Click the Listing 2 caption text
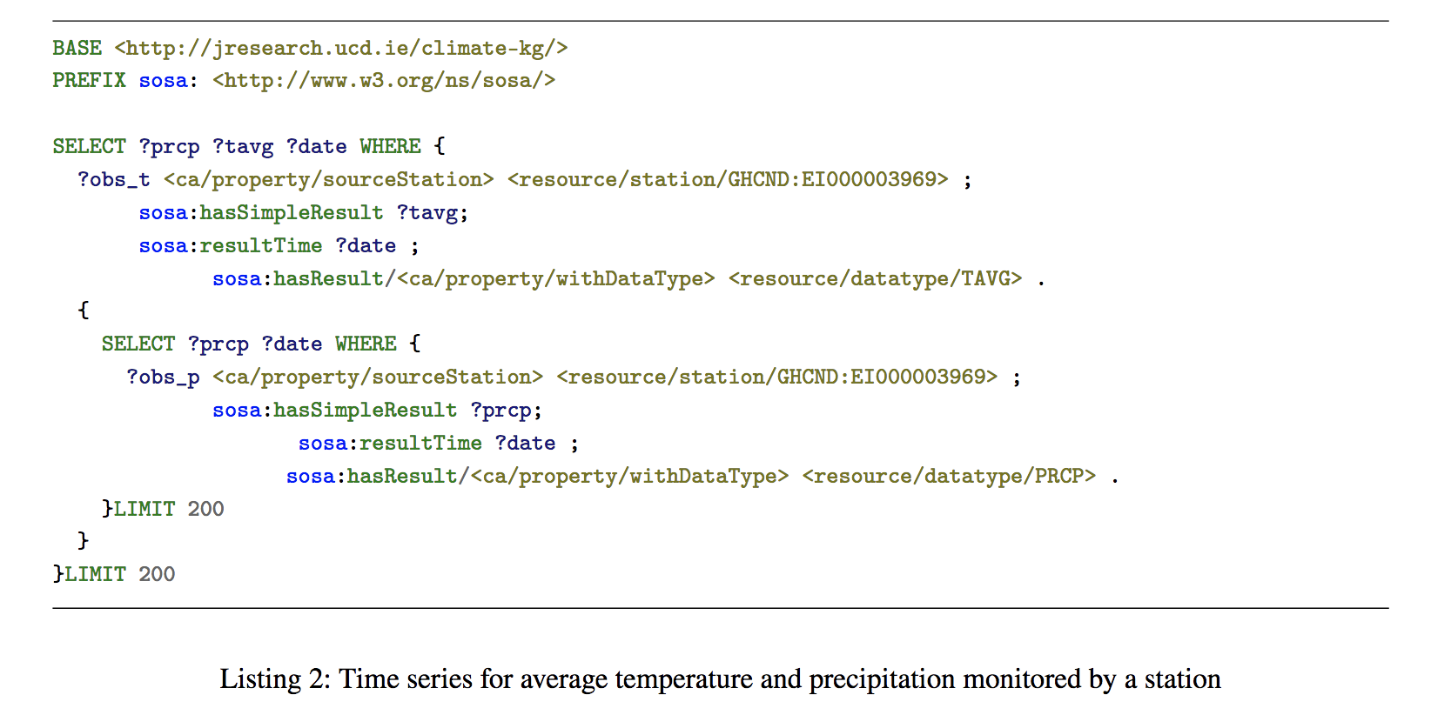 pyautogui.click(x=720, y=678)
